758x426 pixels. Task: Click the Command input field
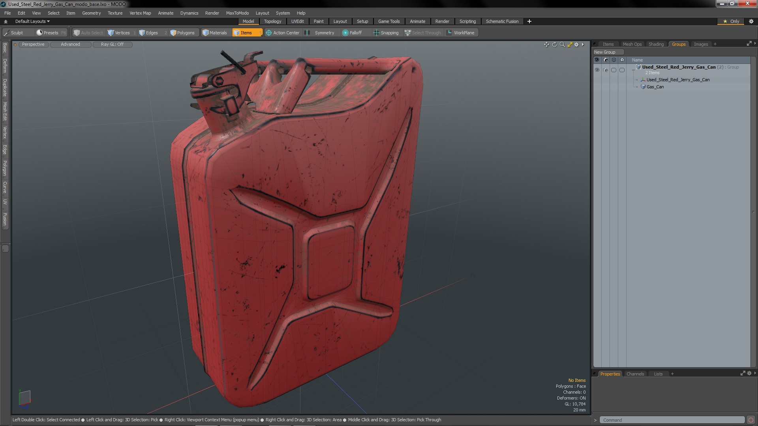(x=671, y=420)
